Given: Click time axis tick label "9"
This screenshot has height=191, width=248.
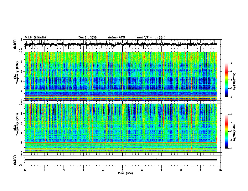Looking at the screenshot, I should click(x=200, y=170).
